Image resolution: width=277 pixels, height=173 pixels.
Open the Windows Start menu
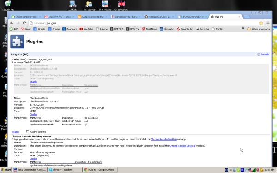[6, 170]
